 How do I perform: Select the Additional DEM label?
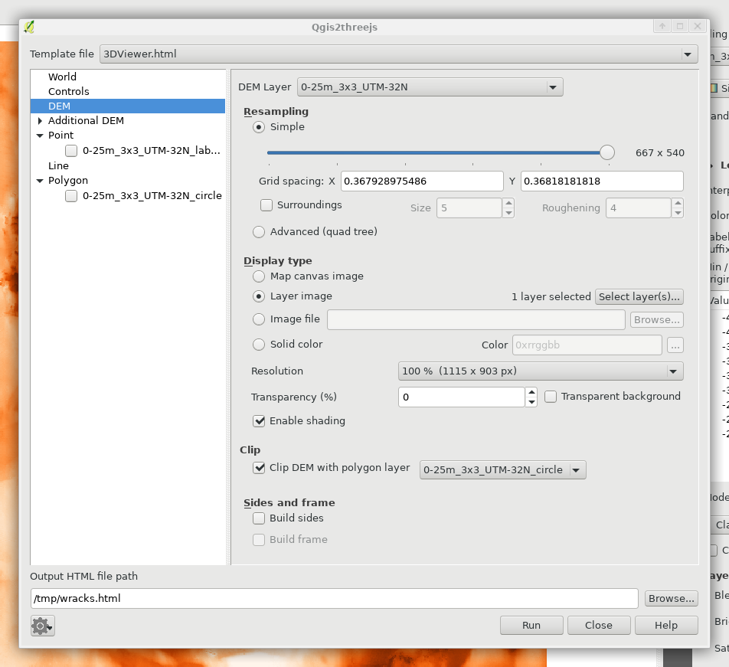coord(86,121)
